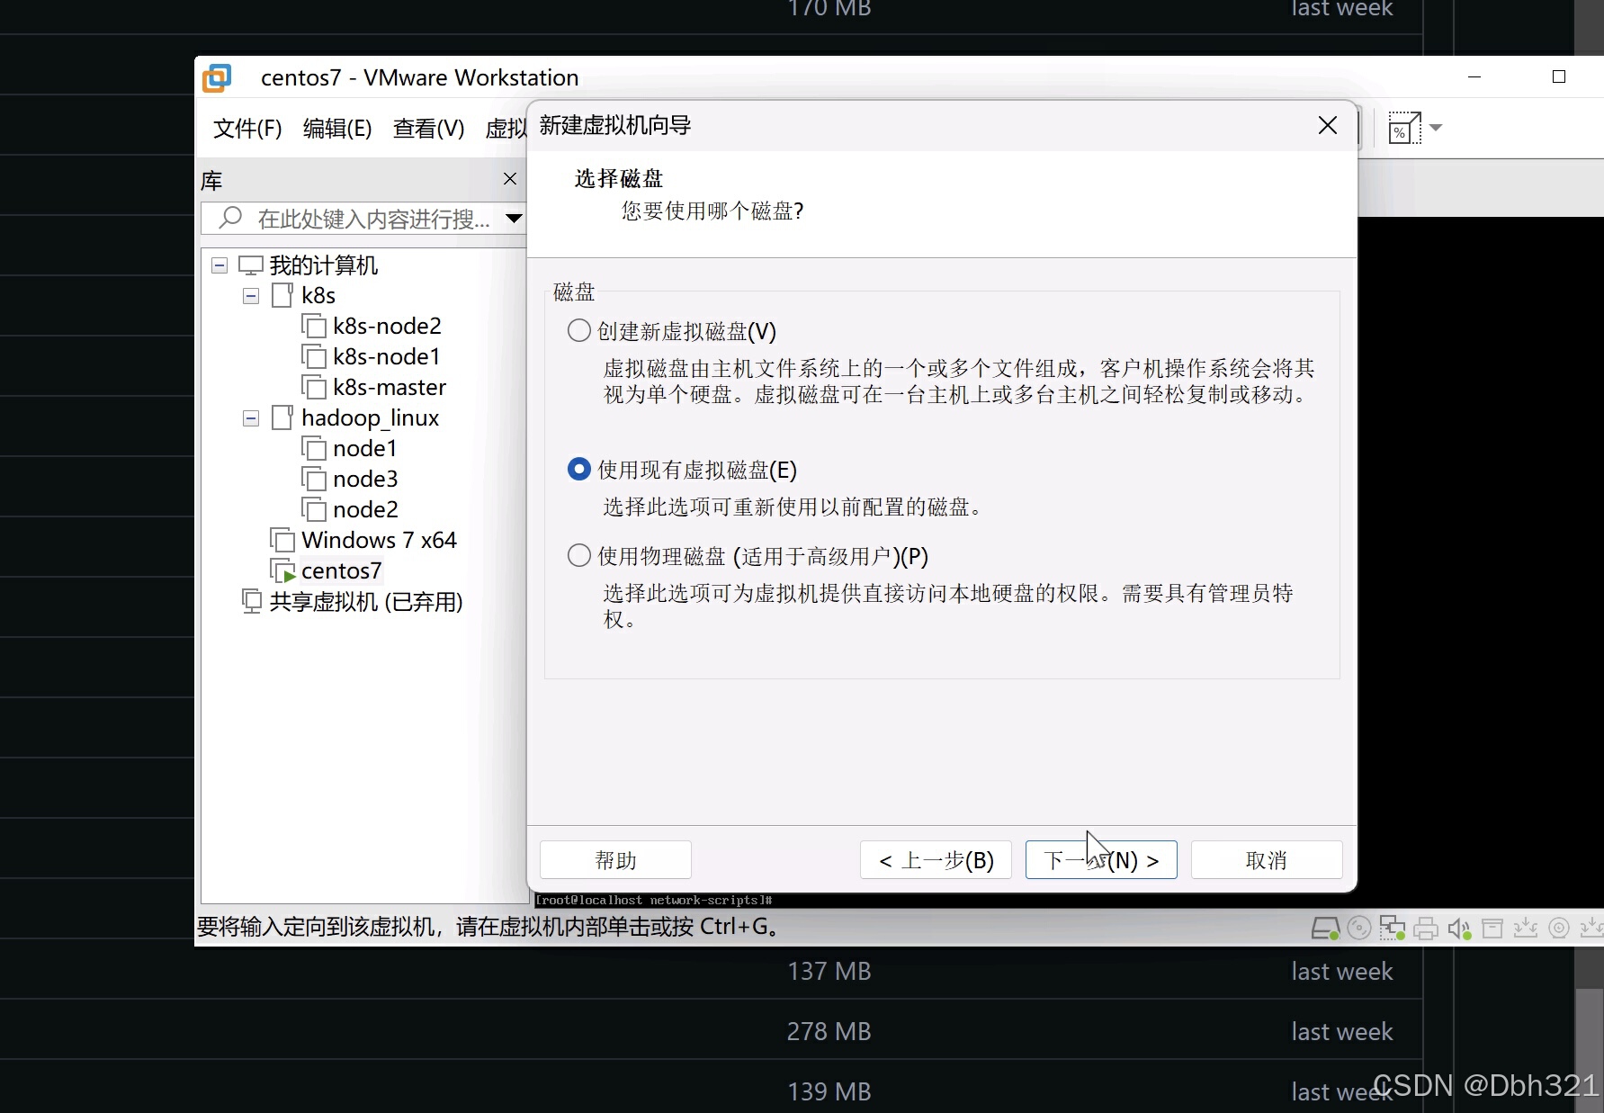Select Windows 7 x64 in the library
The width and height of the screenshot is (1604, 1113).
(379, 540)
